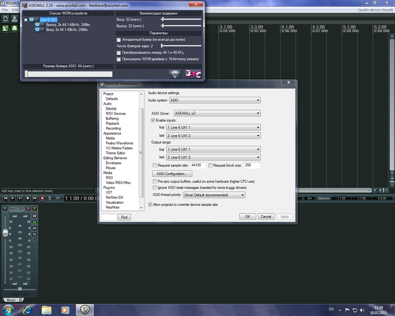The width and height of the screenshot is (395, 316).
Task: Click the Mixer tab at bottom
Action: 11,300
